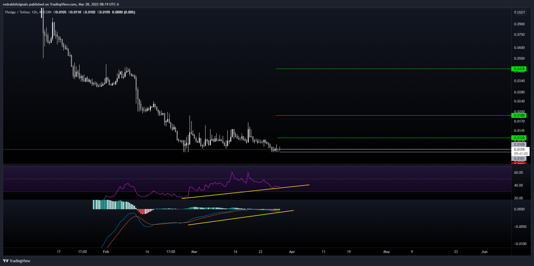Image resolution: width=534 pixels, height=266 pixels.
Task: Click the Mar label on the time axis
Action: coord(194,251)
